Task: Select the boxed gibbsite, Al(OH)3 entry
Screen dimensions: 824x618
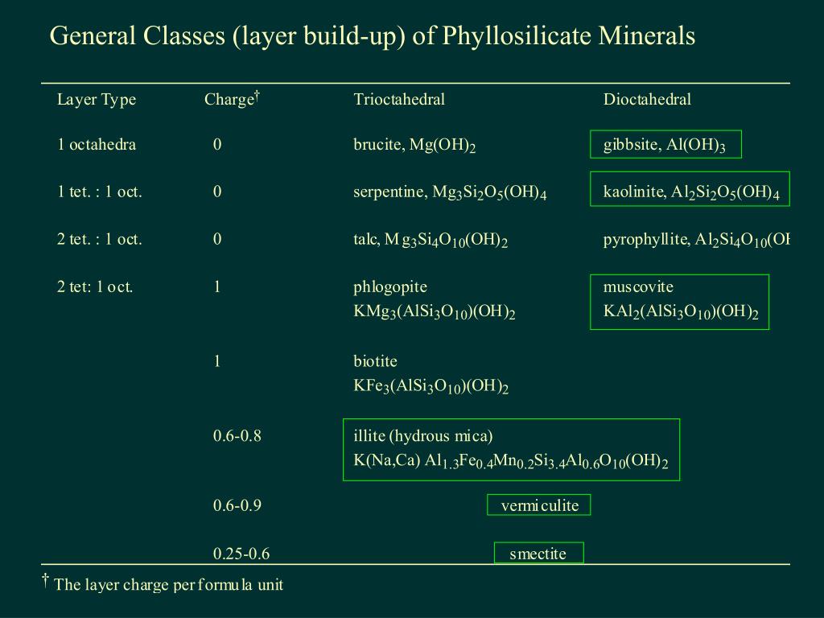Action: (x=665, y=144)
